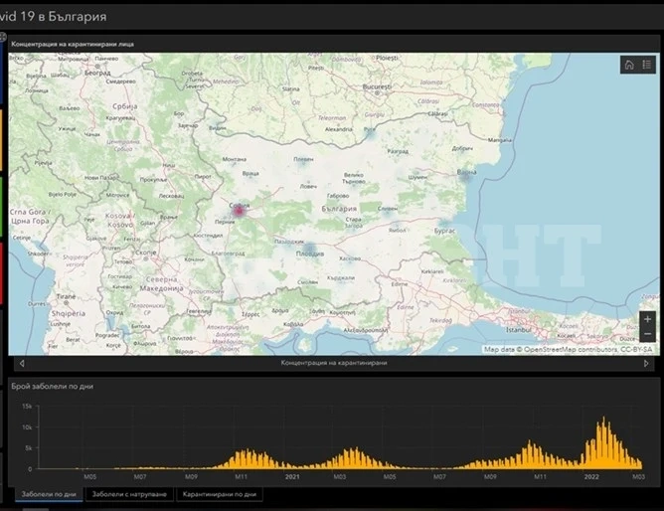This screenshot has height=511, width=664.
Task: Click the Варна hotspot on map
Action: 466,177
